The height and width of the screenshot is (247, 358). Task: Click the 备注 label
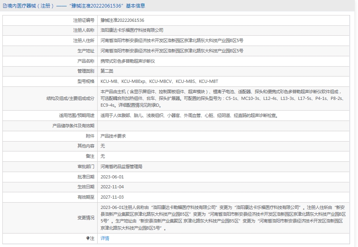(90, 156)
